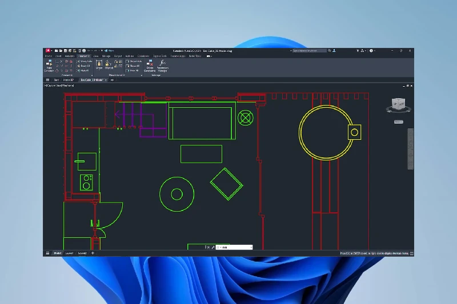Click the Delete Constraints icon
This screenshot has height=304, width=457.
150,66
